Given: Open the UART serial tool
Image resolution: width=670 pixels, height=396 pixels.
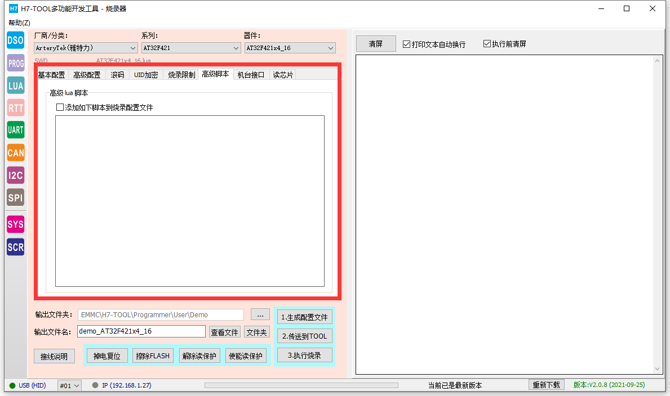Looking at the screenshot, I should [15, 130].
